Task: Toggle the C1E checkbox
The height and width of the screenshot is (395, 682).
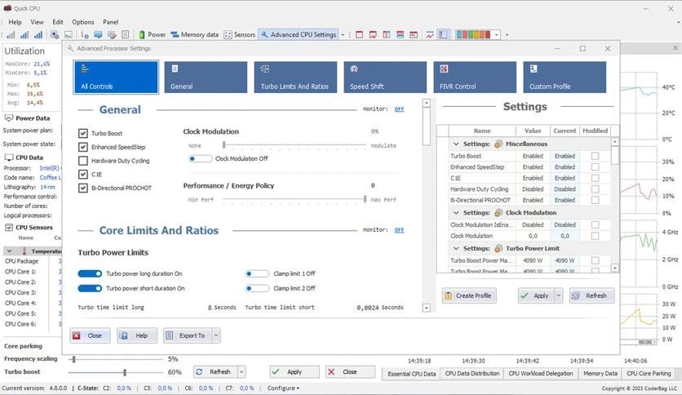Action: pos(83,174)
